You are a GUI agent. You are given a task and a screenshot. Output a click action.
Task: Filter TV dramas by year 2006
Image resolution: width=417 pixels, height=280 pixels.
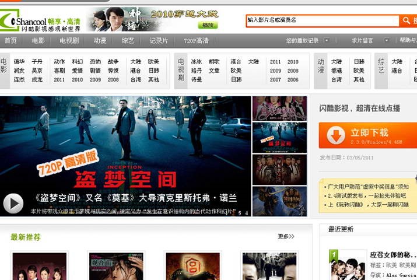293,79
